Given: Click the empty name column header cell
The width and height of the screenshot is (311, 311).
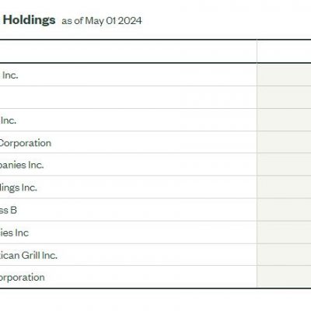Looking at the screenshot, I should click(128, 51).
